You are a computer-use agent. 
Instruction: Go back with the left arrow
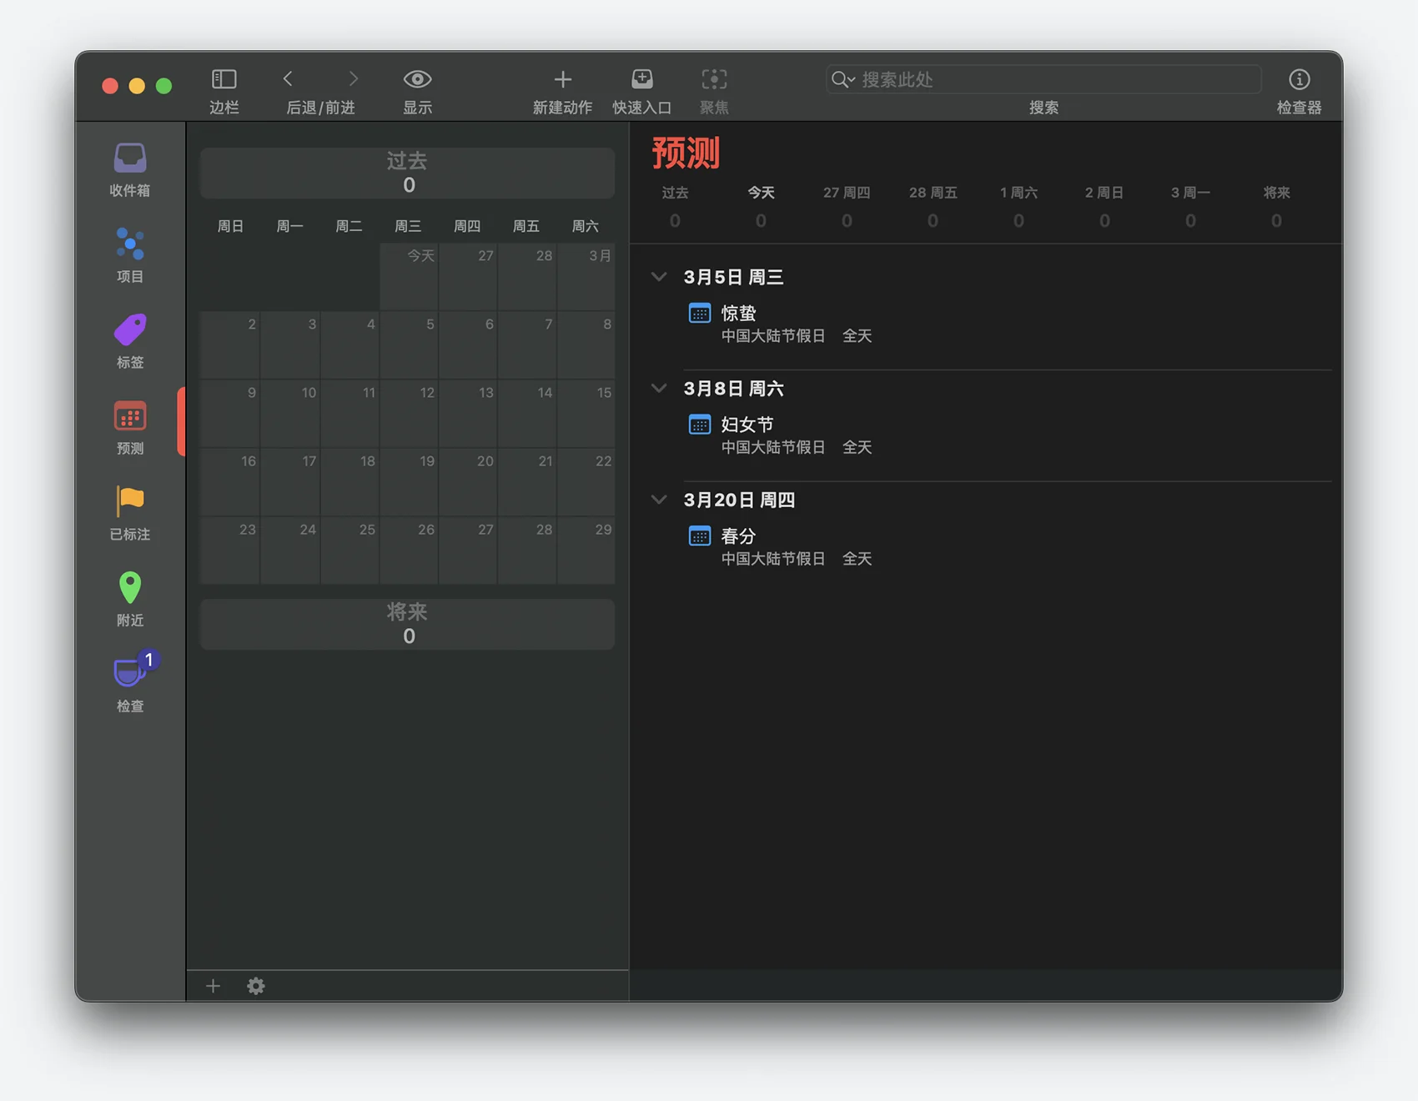288,79
